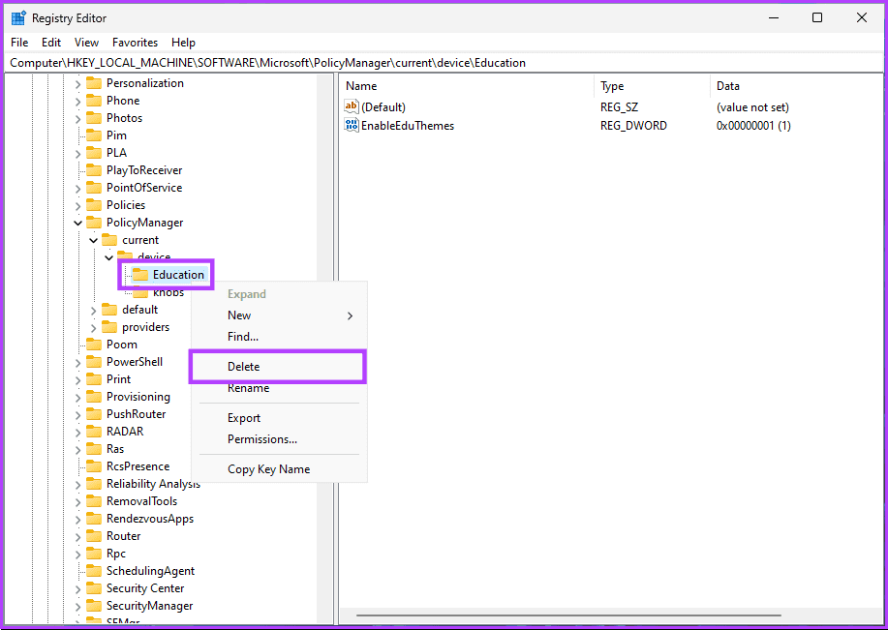The image size is (888, 630).
Task: Click the EnableEduThemes DWORD value icon
Action: pos(352,125)
